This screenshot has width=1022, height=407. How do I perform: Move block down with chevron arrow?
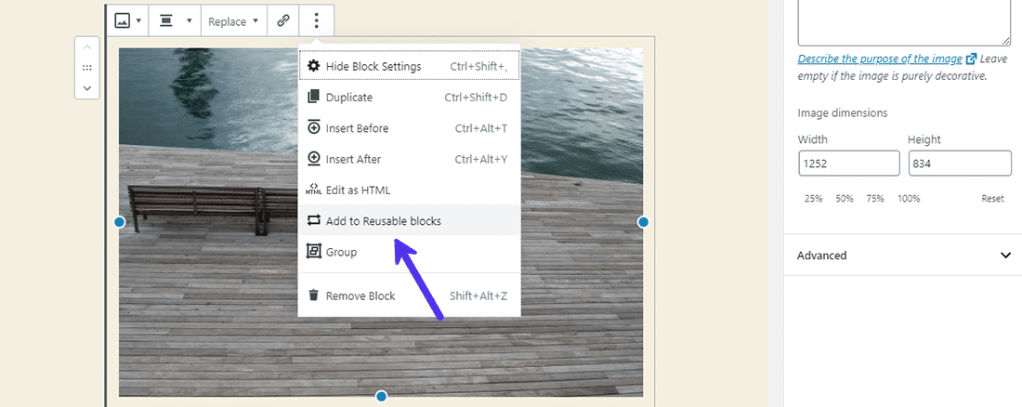click(x=86, y=88)
